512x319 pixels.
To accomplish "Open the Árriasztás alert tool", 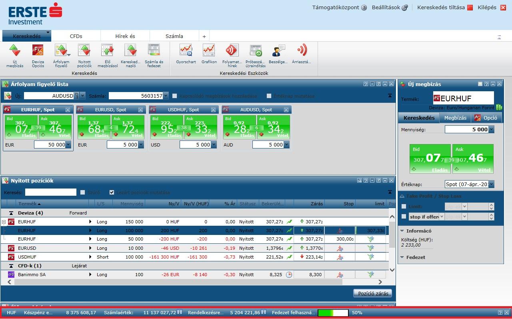I will pos(302,51).
